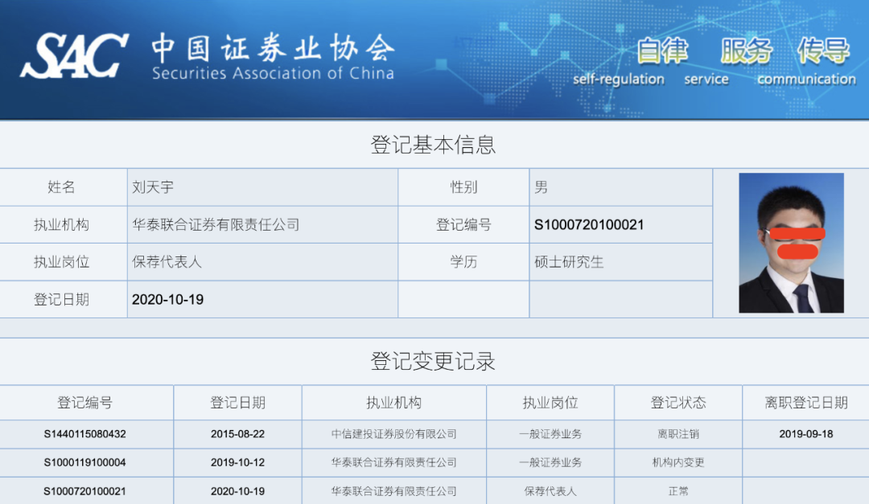Click the 登记日期 label in the basic info table
Image resolution: width=869 pixels, height=504 pixels.
coord(61,300)
